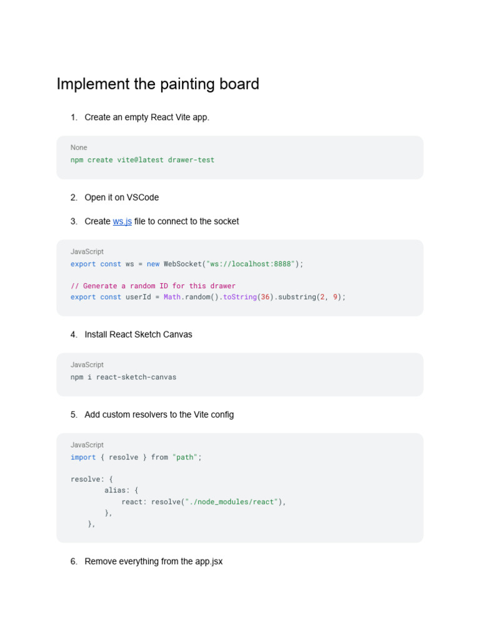This screenshot has width=480, height=640.
Task: Click the "Install React Sketch Canvas" step
Action: [138, 334]
